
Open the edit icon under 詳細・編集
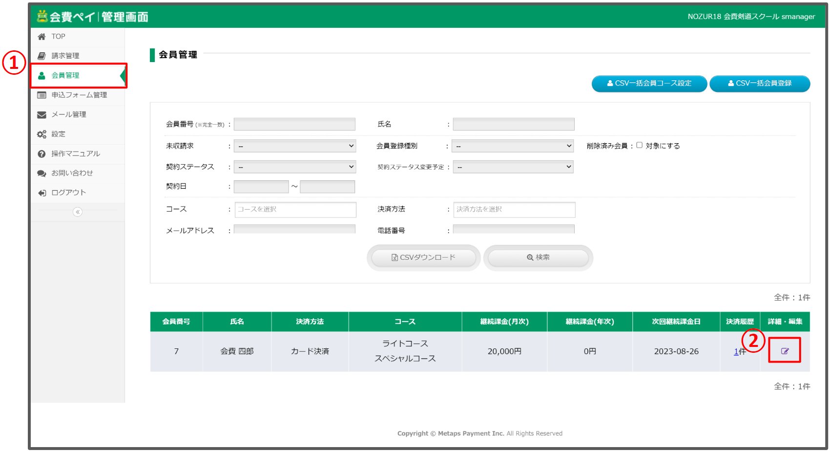(785, 350)
